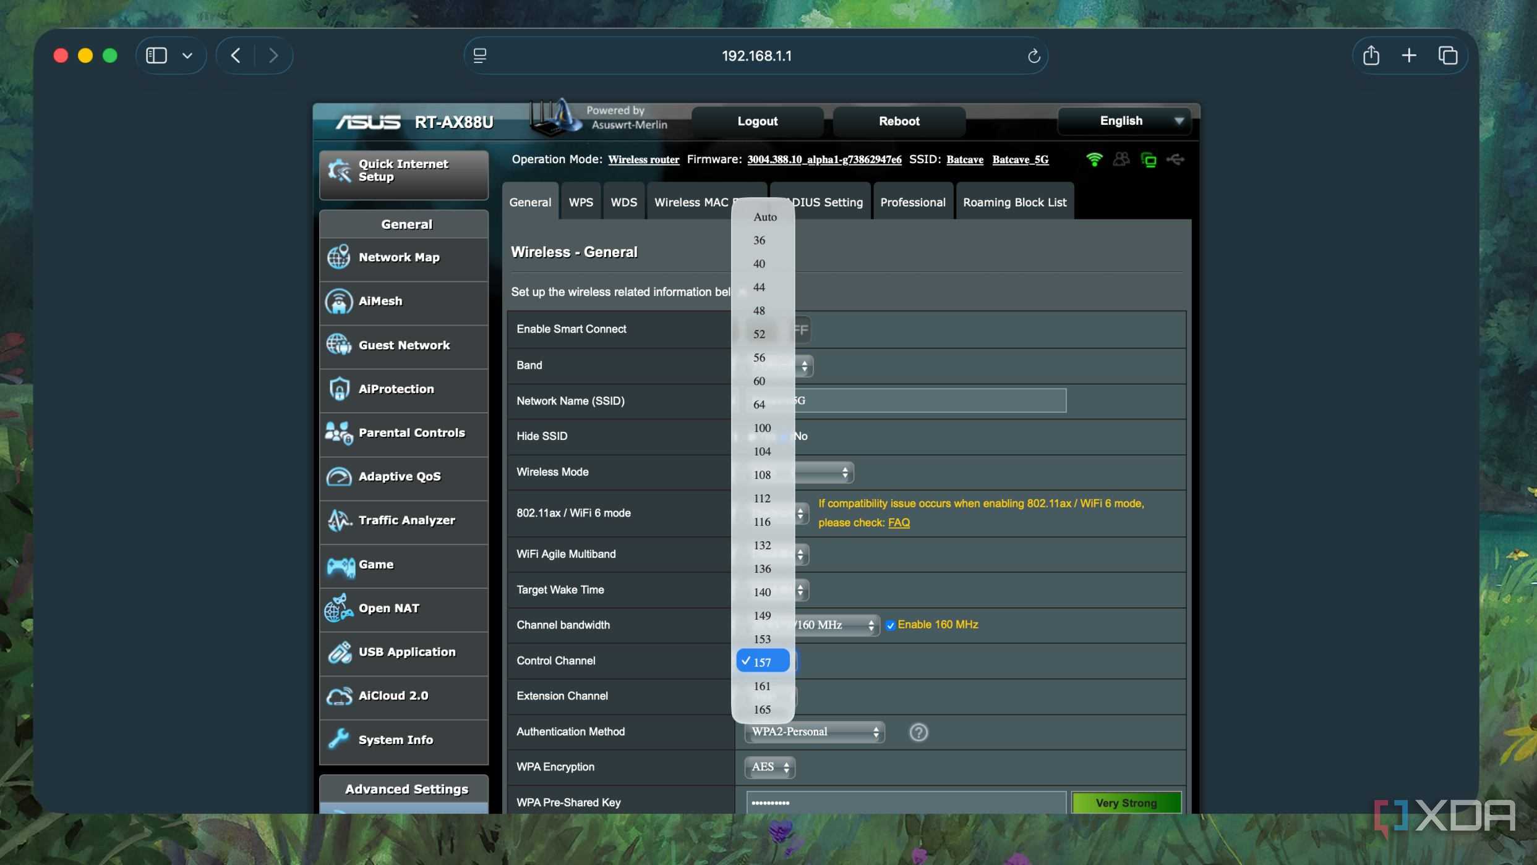Open the AiMesh sidebar icon

point(338,301)
